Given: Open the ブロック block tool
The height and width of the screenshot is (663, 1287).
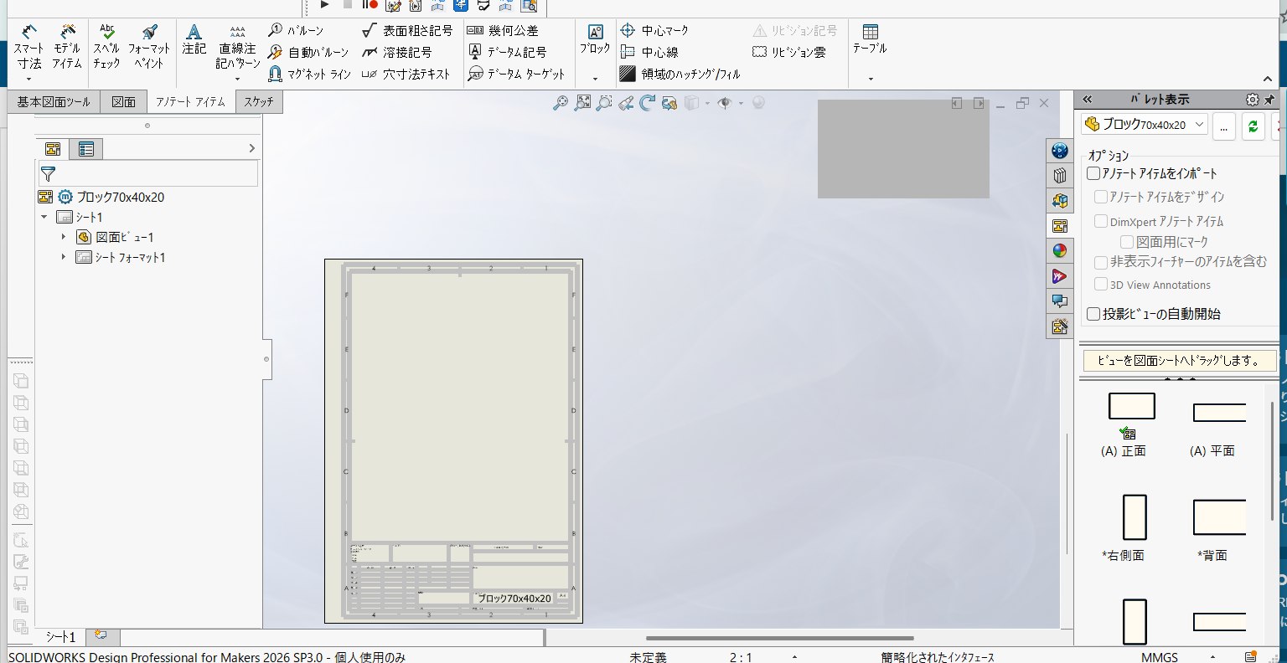Looking at the screenshot, I should (595, 39).
